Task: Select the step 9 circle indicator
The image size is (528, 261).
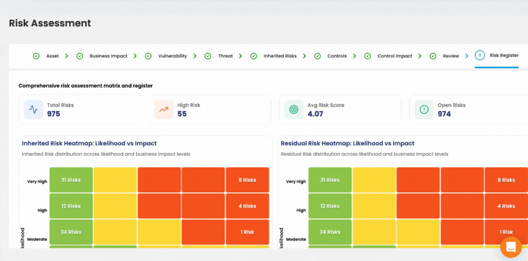Action: pyautogui.click(x=480, y=55)
